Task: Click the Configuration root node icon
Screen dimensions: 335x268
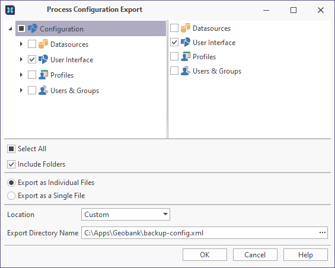Action: (x=33, y=28)
